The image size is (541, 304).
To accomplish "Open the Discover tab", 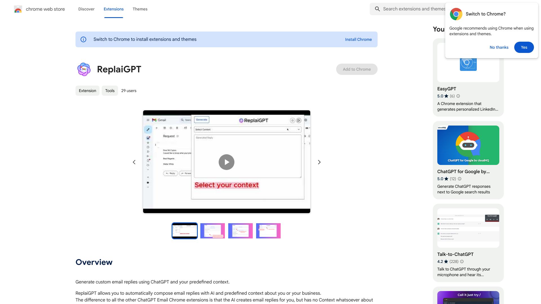I will point(86,9).
